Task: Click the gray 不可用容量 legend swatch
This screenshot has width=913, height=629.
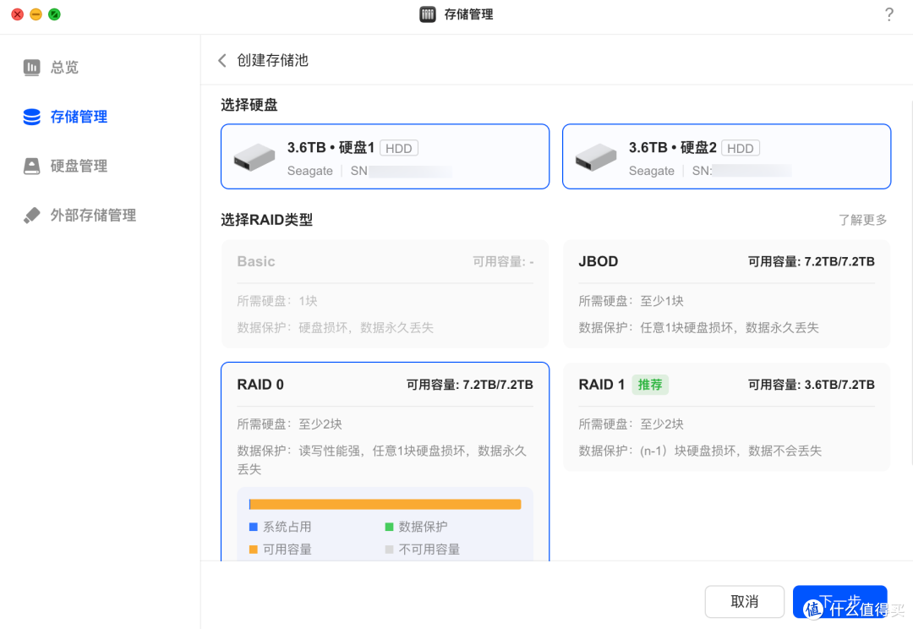Action: (x=389, y=550)
